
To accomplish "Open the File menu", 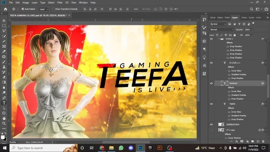I will pyautogui.click(x=11, y=3).
